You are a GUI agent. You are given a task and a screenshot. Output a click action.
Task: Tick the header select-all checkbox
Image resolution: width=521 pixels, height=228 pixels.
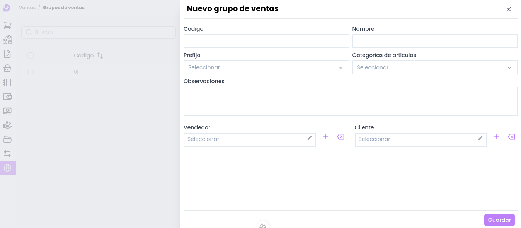pos(31,55)
